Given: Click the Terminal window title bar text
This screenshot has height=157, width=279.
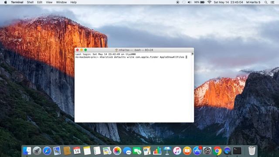Looking at the screenshot, I should point(136,50).
